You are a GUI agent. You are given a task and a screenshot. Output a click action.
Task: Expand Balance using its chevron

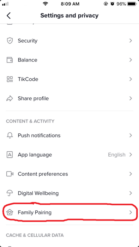[131, 60]
